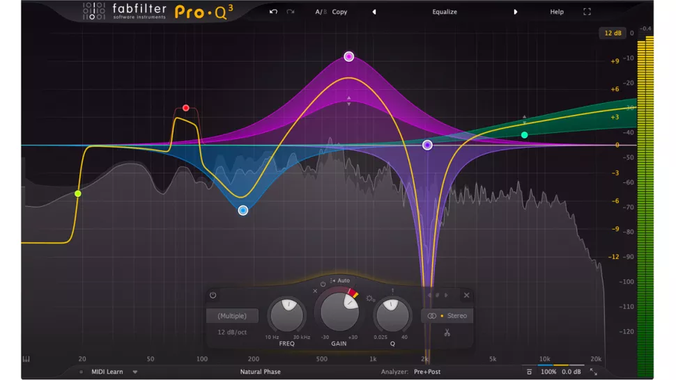Select the previous preset arrow
676x380 pixels.
[374, 12]
